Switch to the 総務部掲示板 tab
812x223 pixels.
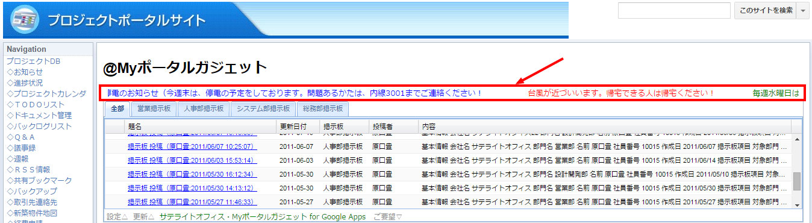tap(323, 109)
